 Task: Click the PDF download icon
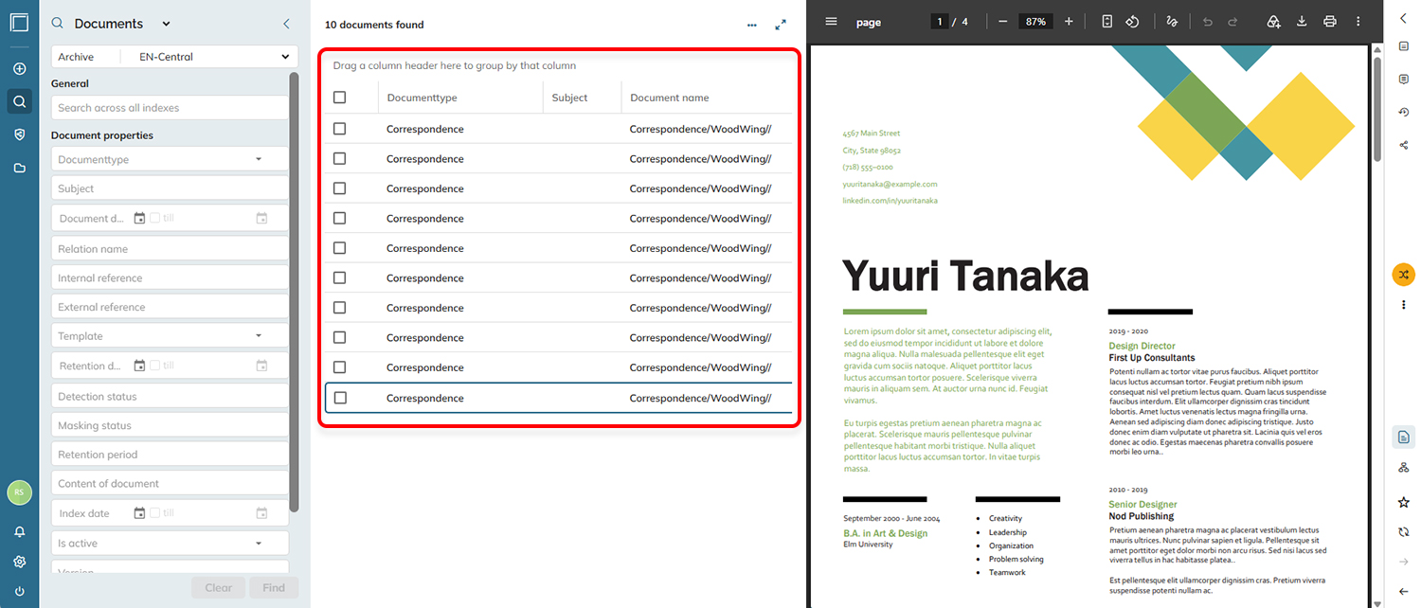pyautogui.click(x=1302, y=21)
